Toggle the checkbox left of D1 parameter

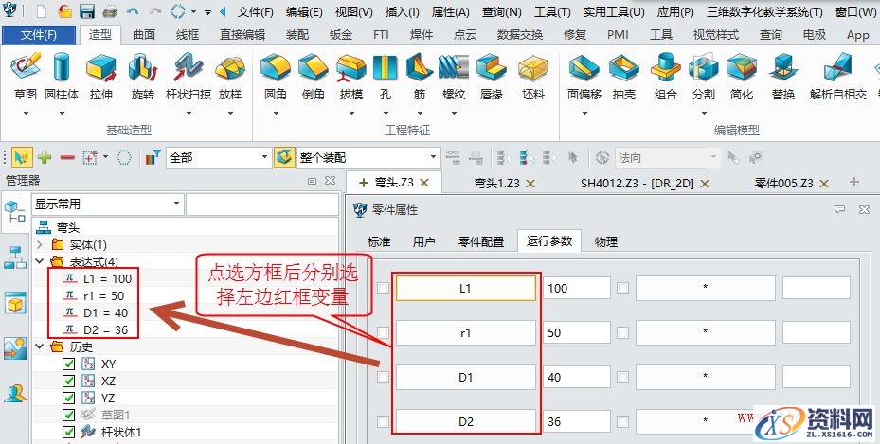click(x=383, y=378)
